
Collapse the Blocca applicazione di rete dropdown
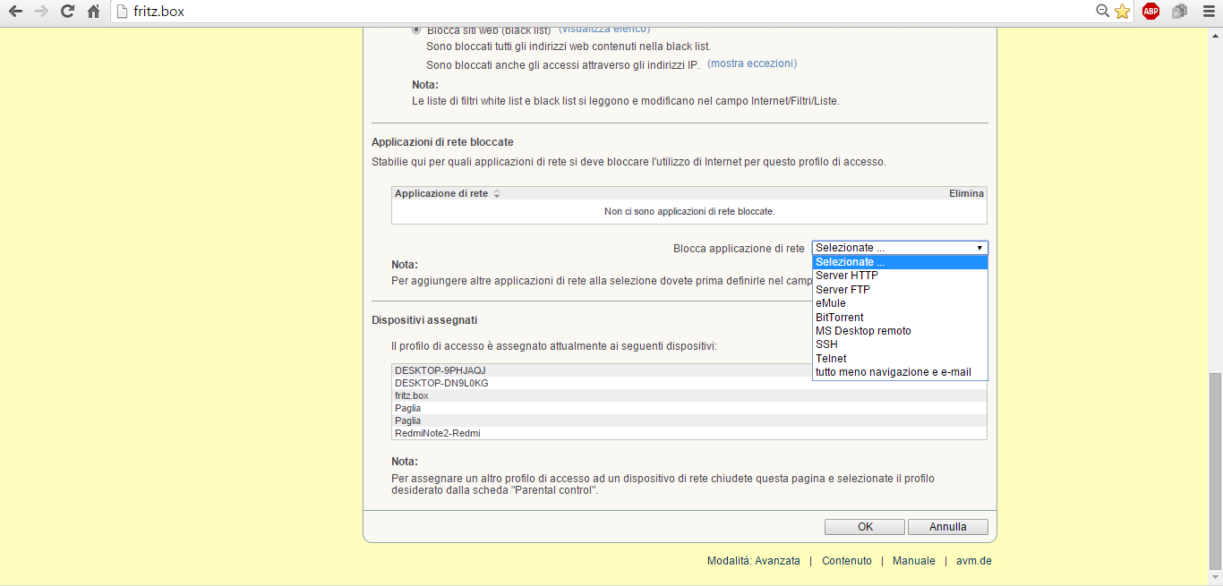pyautogui.click(x=899, y=248)
